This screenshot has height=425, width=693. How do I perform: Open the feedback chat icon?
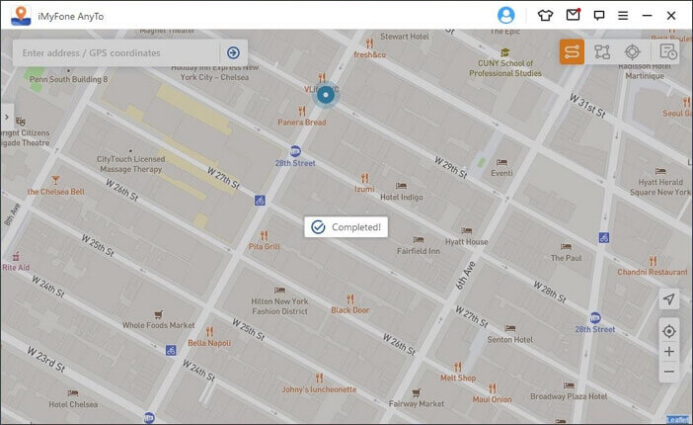599,16
